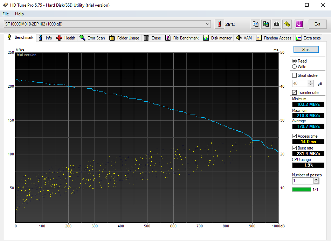Image resolution: width=331 pixels, height=241 pixels.
Task: Click the Erase trash can icon
Action: (x=146, y=38)
